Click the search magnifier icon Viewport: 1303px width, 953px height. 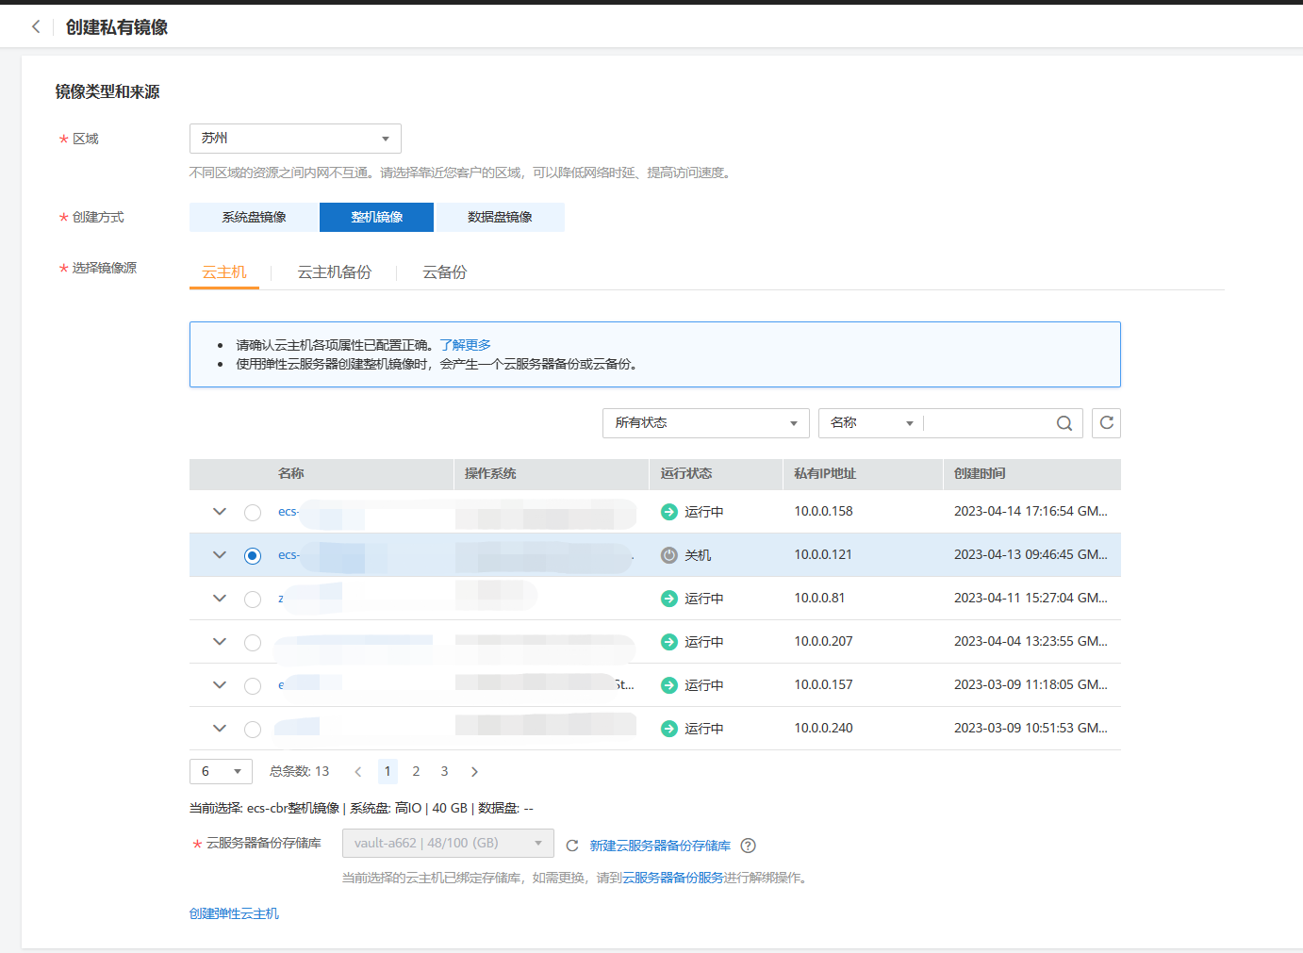pos(1064,423)
